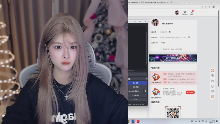This screenshot has height=124, width=220.
Task: Open the 消息 notification bell
Action: click(x=192, y=13)
